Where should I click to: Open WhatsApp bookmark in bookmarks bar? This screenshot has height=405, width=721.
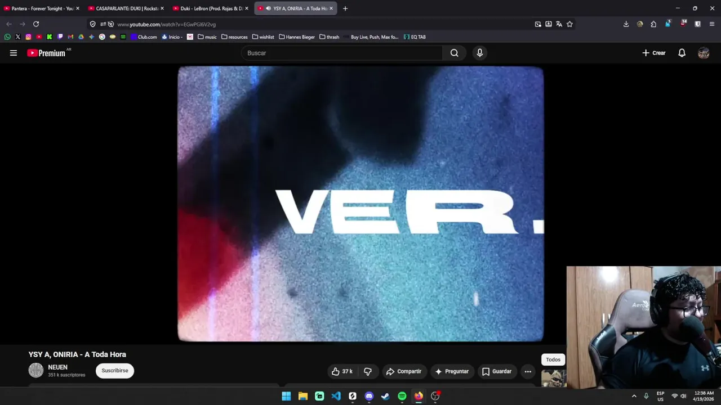(7, 37)
